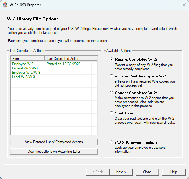Click the Federal W-2/W-3 list entry

(x=25, y=68)
